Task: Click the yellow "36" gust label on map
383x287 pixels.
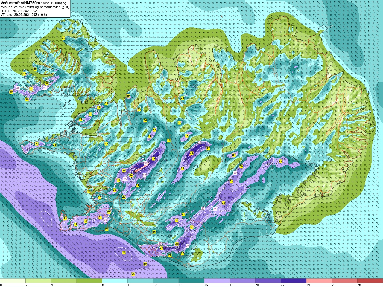Action: coord(192,153)
